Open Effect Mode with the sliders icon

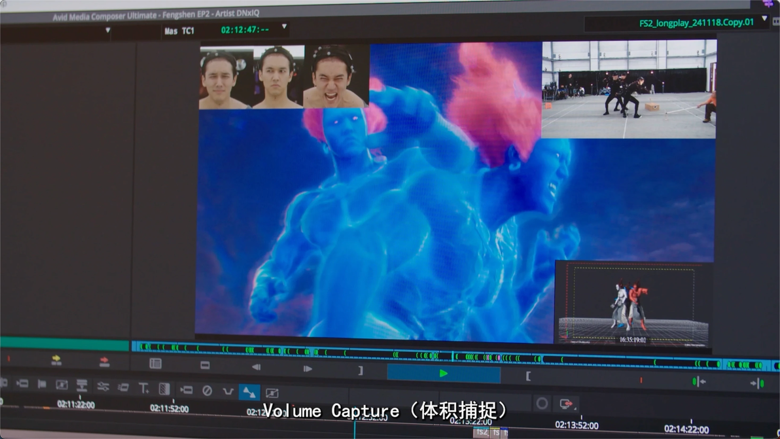click(103, 386)
